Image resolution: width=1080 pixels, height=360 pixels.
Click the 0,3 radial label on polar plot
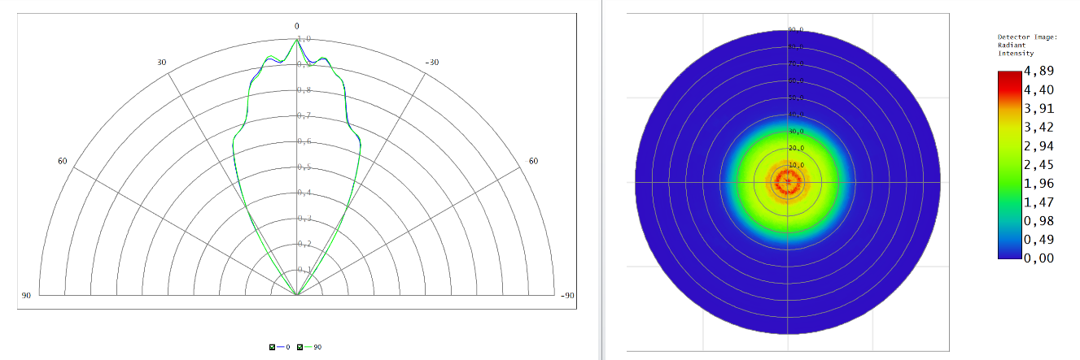(304, 219)
